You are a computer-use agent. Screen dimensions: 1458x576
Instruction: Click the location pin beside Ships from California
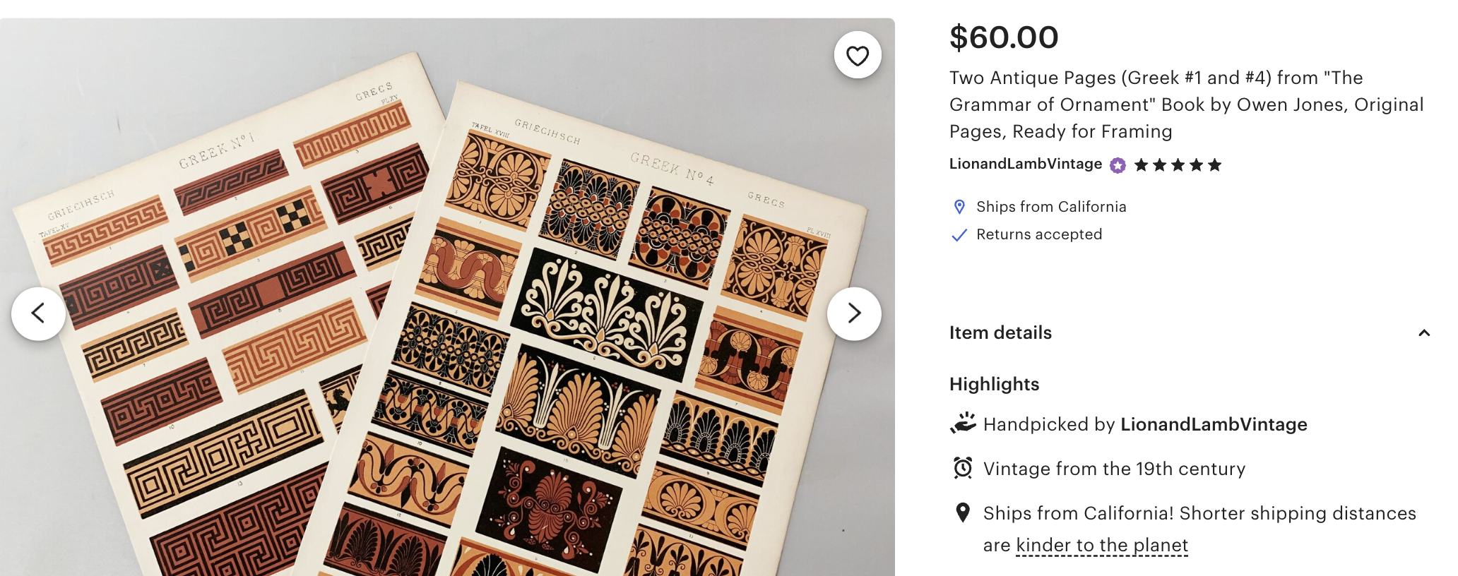pyautogui.click(x=959, y=207)
